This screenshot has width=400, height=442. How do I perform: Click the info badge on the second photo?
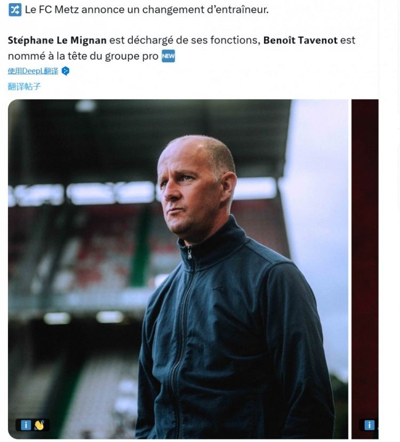pos(369,425)
